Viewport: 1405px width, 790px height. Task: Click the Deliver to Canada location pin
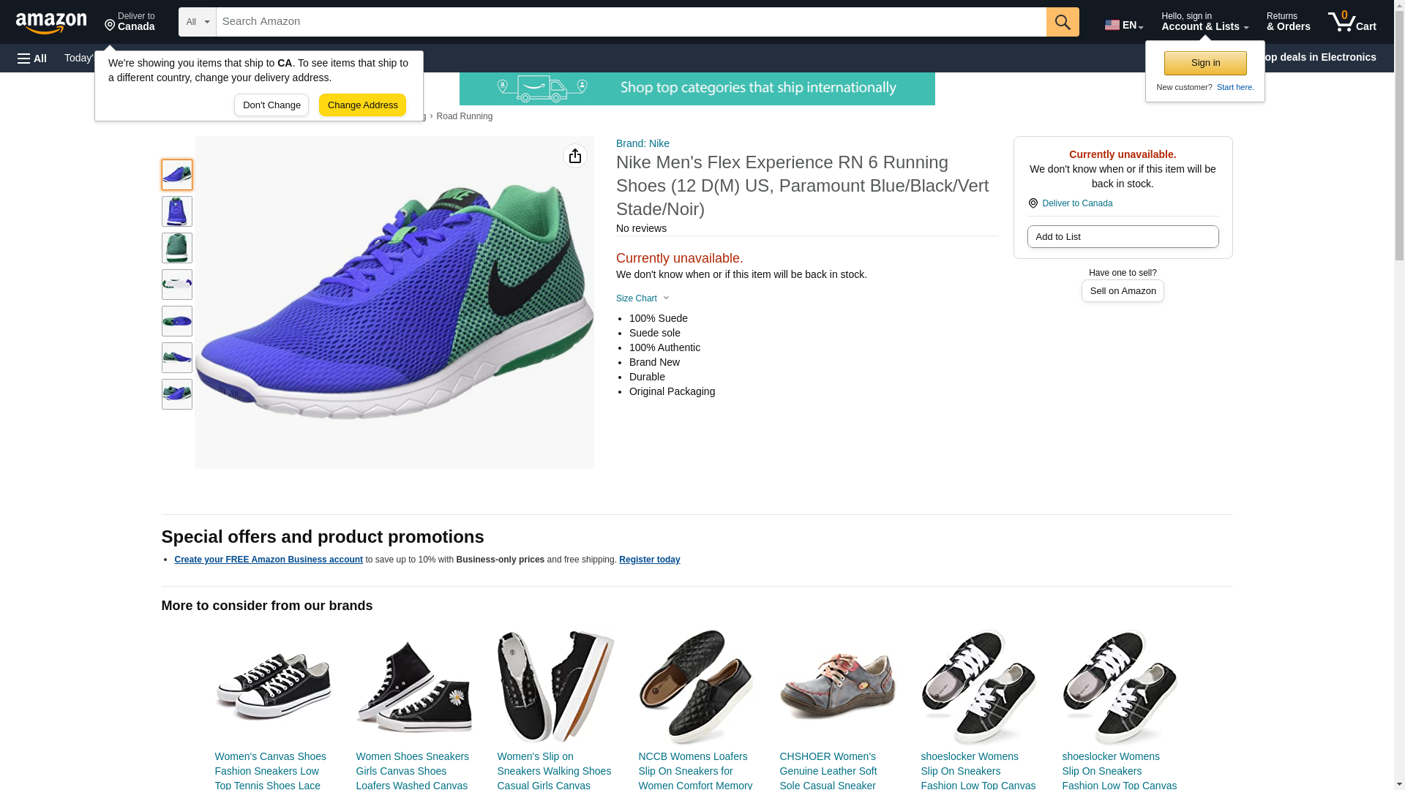(130, 22)
